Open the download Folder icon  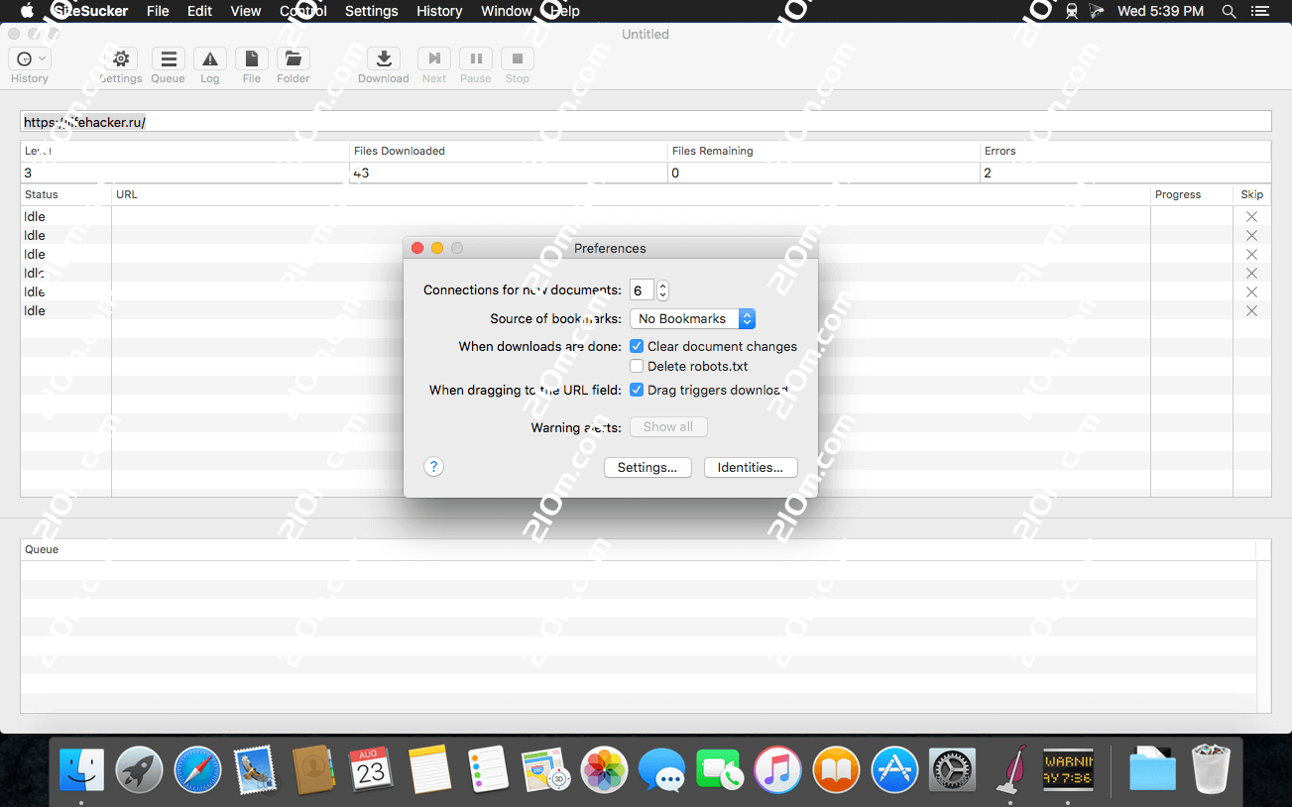tap(294, 59)
